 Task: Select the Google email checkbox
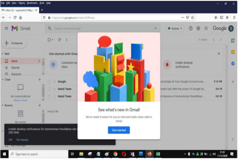(49, 82)
